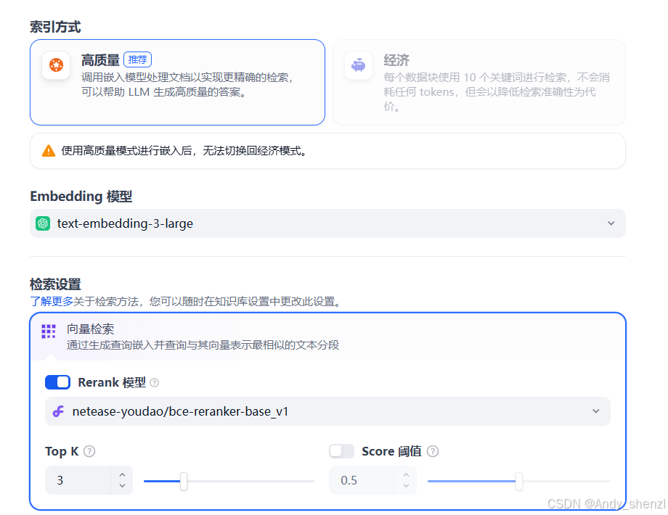Click the Top K slider handle
This screenshot has width=668, height=515.
pyautogui.click(x=182, y=481)
